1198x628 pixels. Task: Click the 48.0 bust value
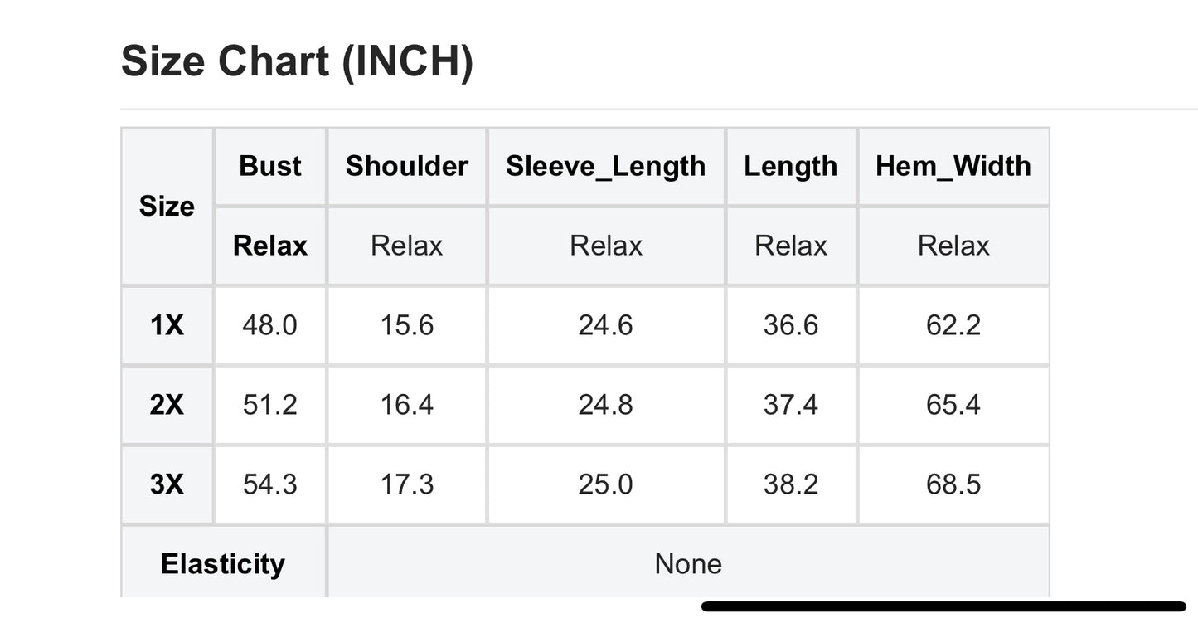coord(270,325)
